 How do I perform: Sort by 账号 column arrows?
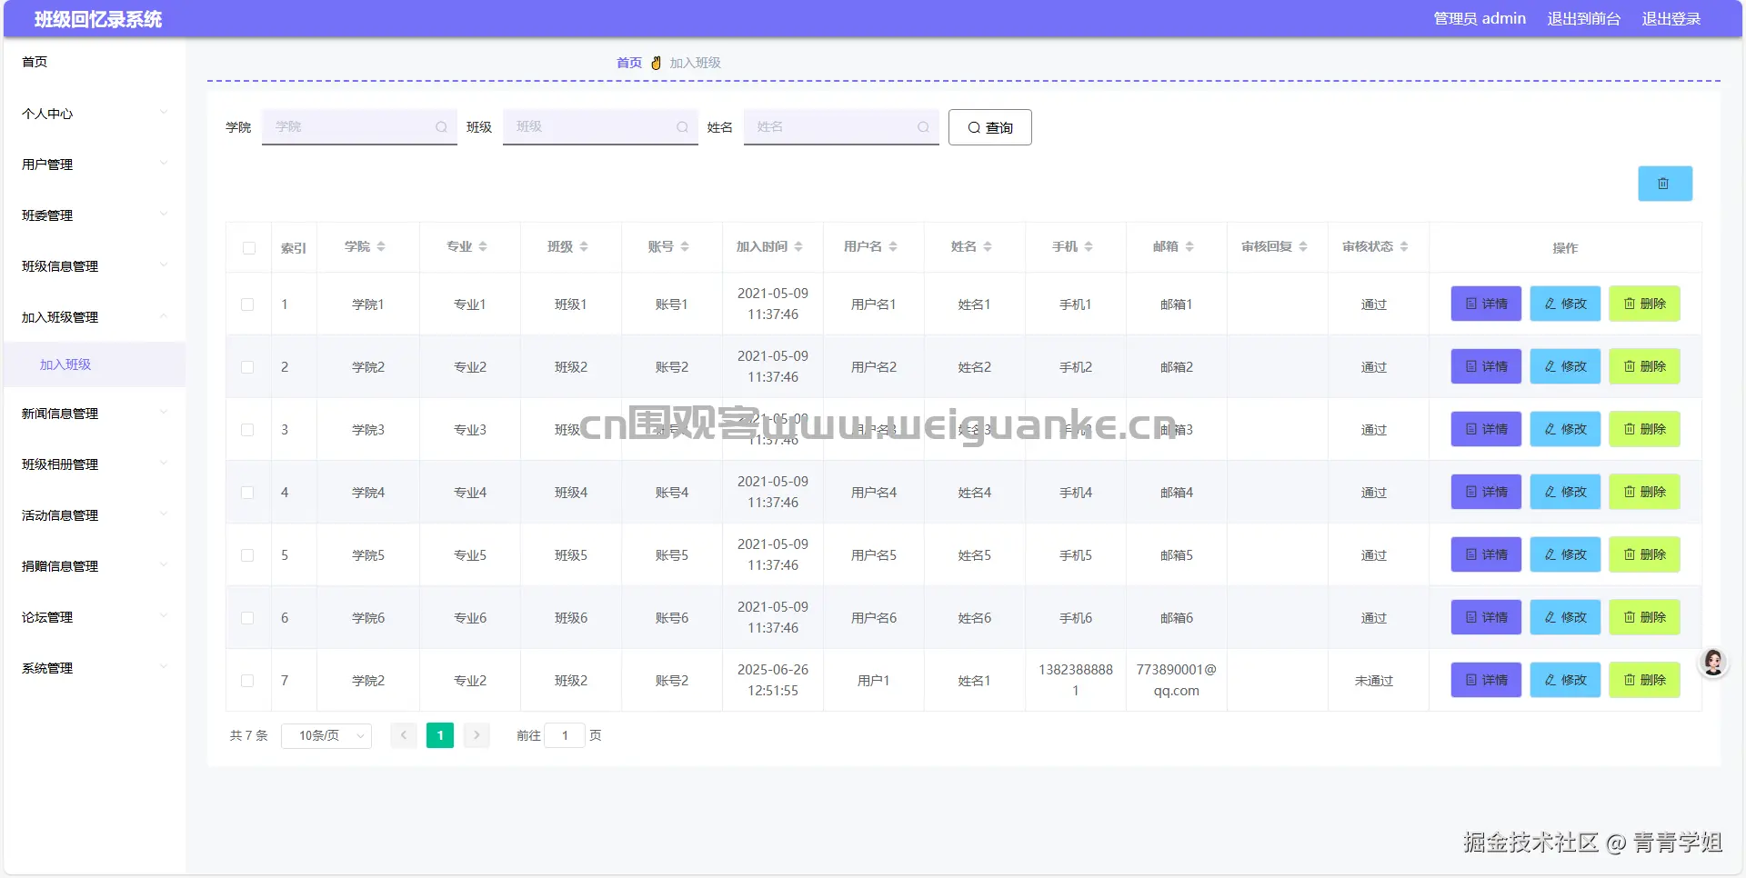point(685,246)
